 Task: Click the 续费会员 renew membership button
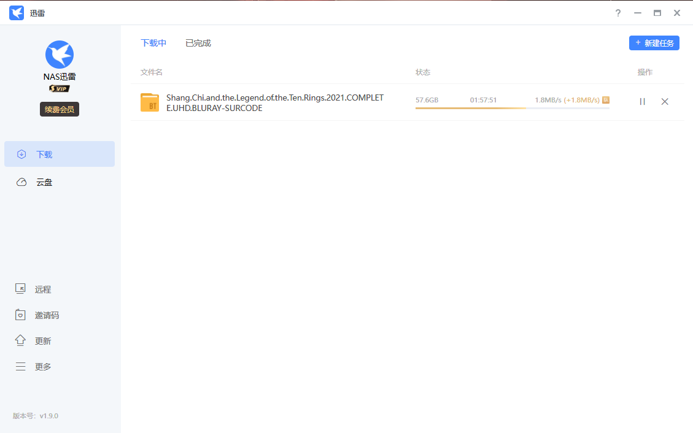coord(60,109)
